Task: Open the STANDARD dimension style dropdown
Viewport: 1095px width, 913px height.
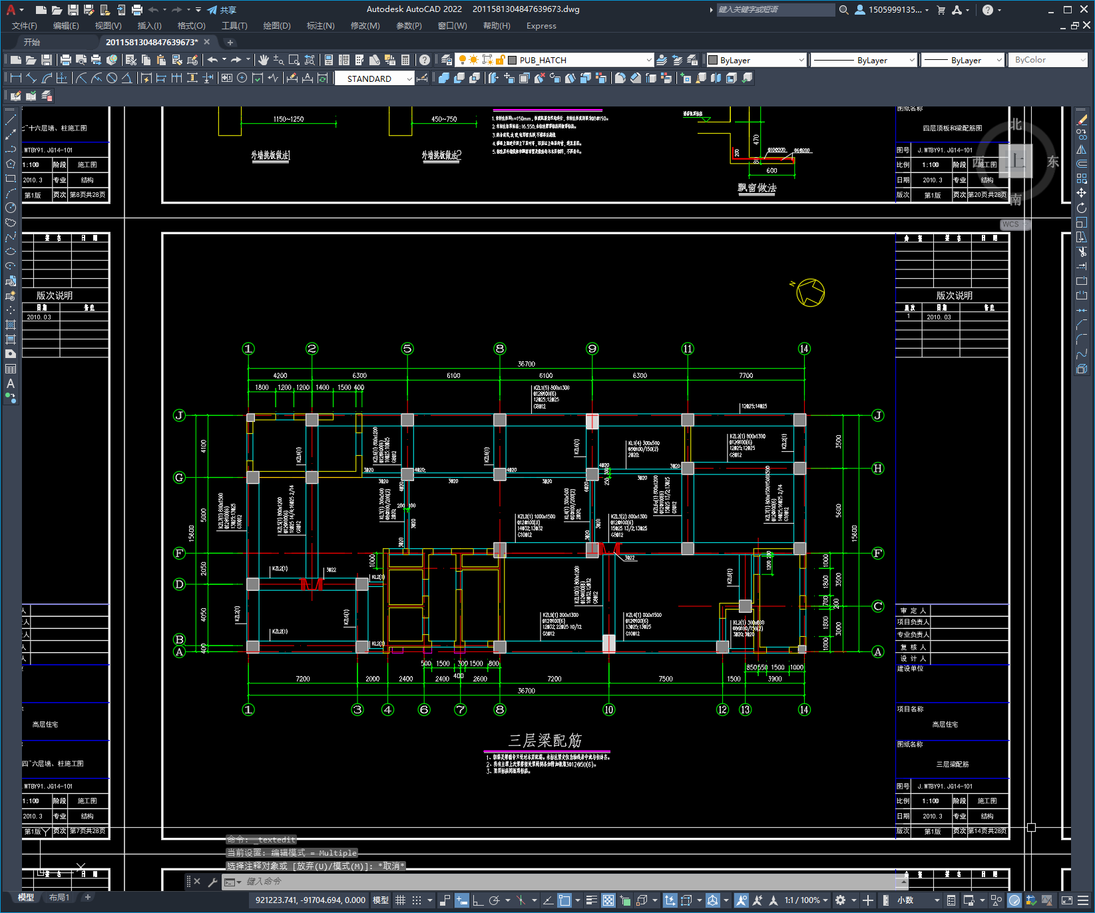Action: click(409, 79)
